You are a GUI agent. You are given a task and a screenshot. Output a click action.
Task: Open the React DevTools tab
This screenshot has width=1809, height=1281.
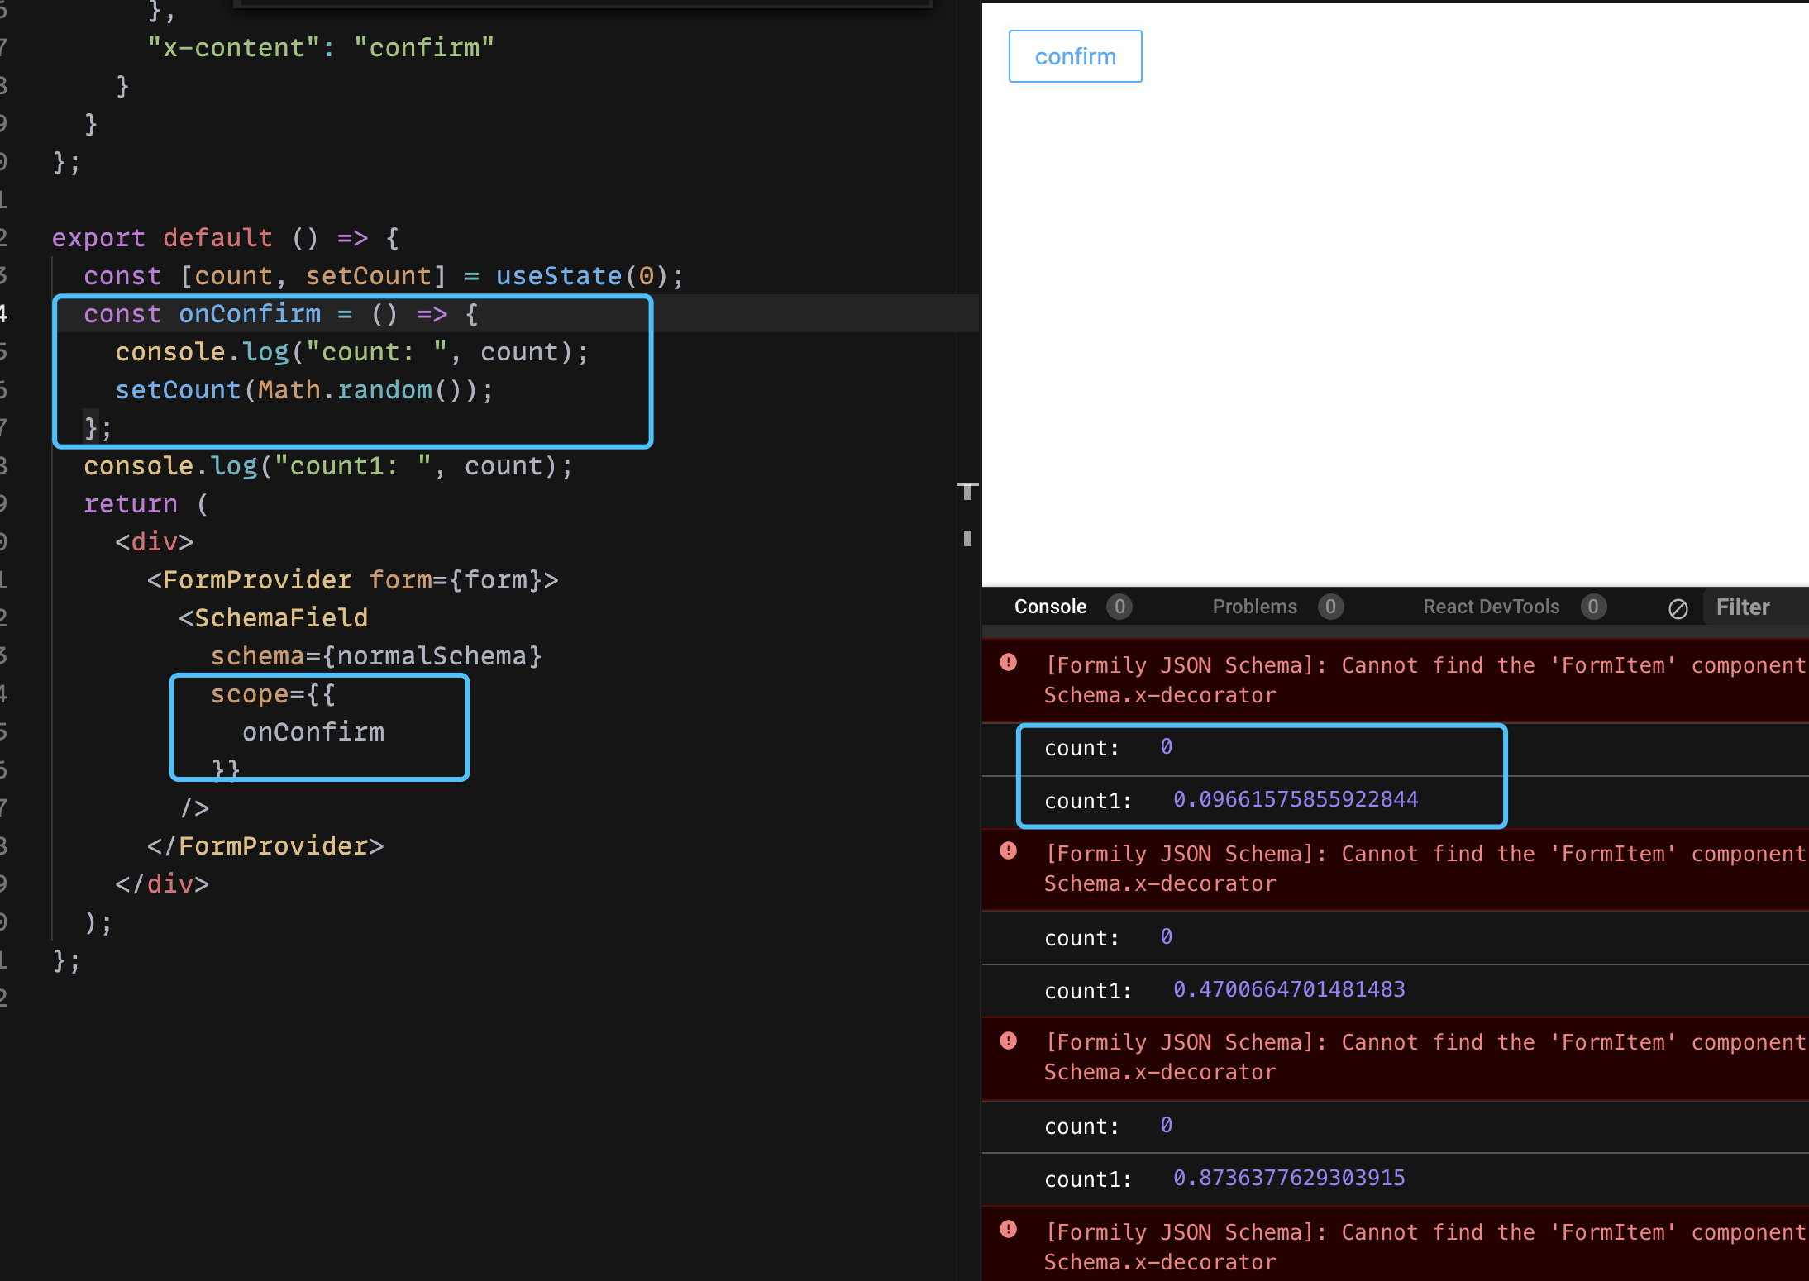[1490, 607]
